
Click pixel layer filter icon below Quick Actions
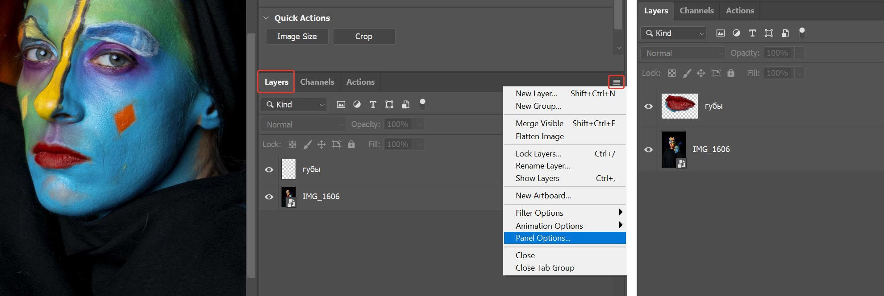click(x=341, y=104)
